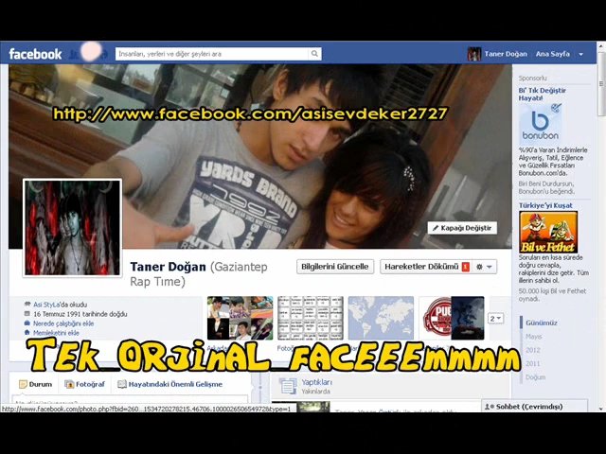Click the life event book icon
The height and width of the screenshot is (454, 606).
122,385
